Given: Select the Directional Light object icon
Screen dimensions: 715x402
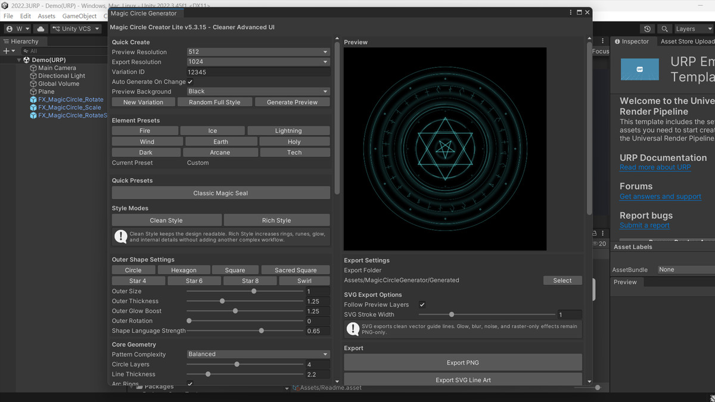Looking at the screenshot, I should point(33,76).
